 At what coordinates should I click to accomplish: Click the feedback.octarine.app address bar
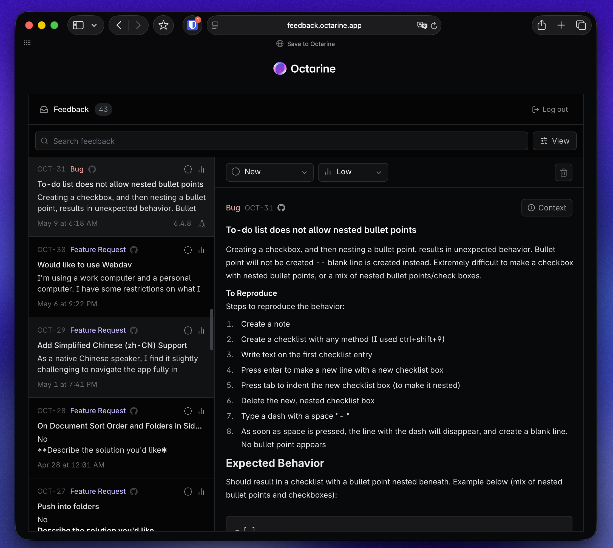coord(324,25)
